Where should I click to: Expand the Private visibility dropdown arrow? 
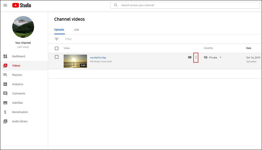(x=220, y=57)
